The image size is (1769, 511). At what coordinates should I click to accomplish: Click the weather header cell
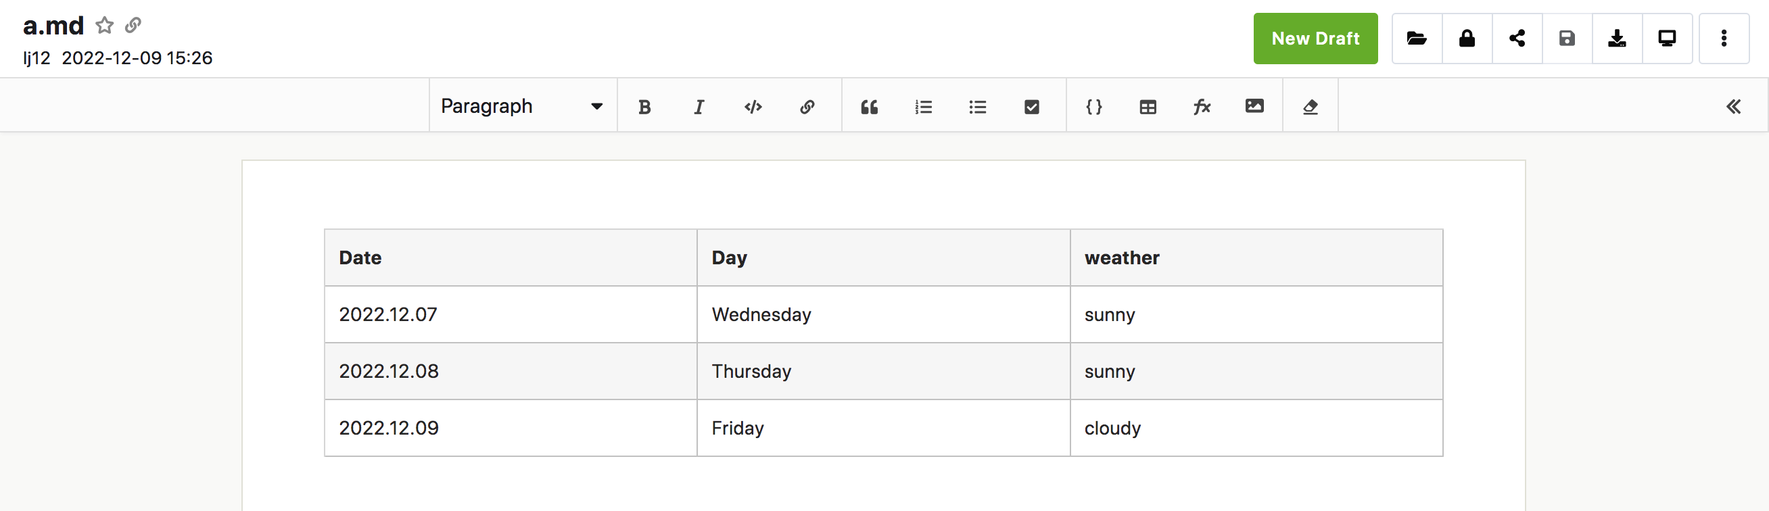click(x=1256, y=258)
